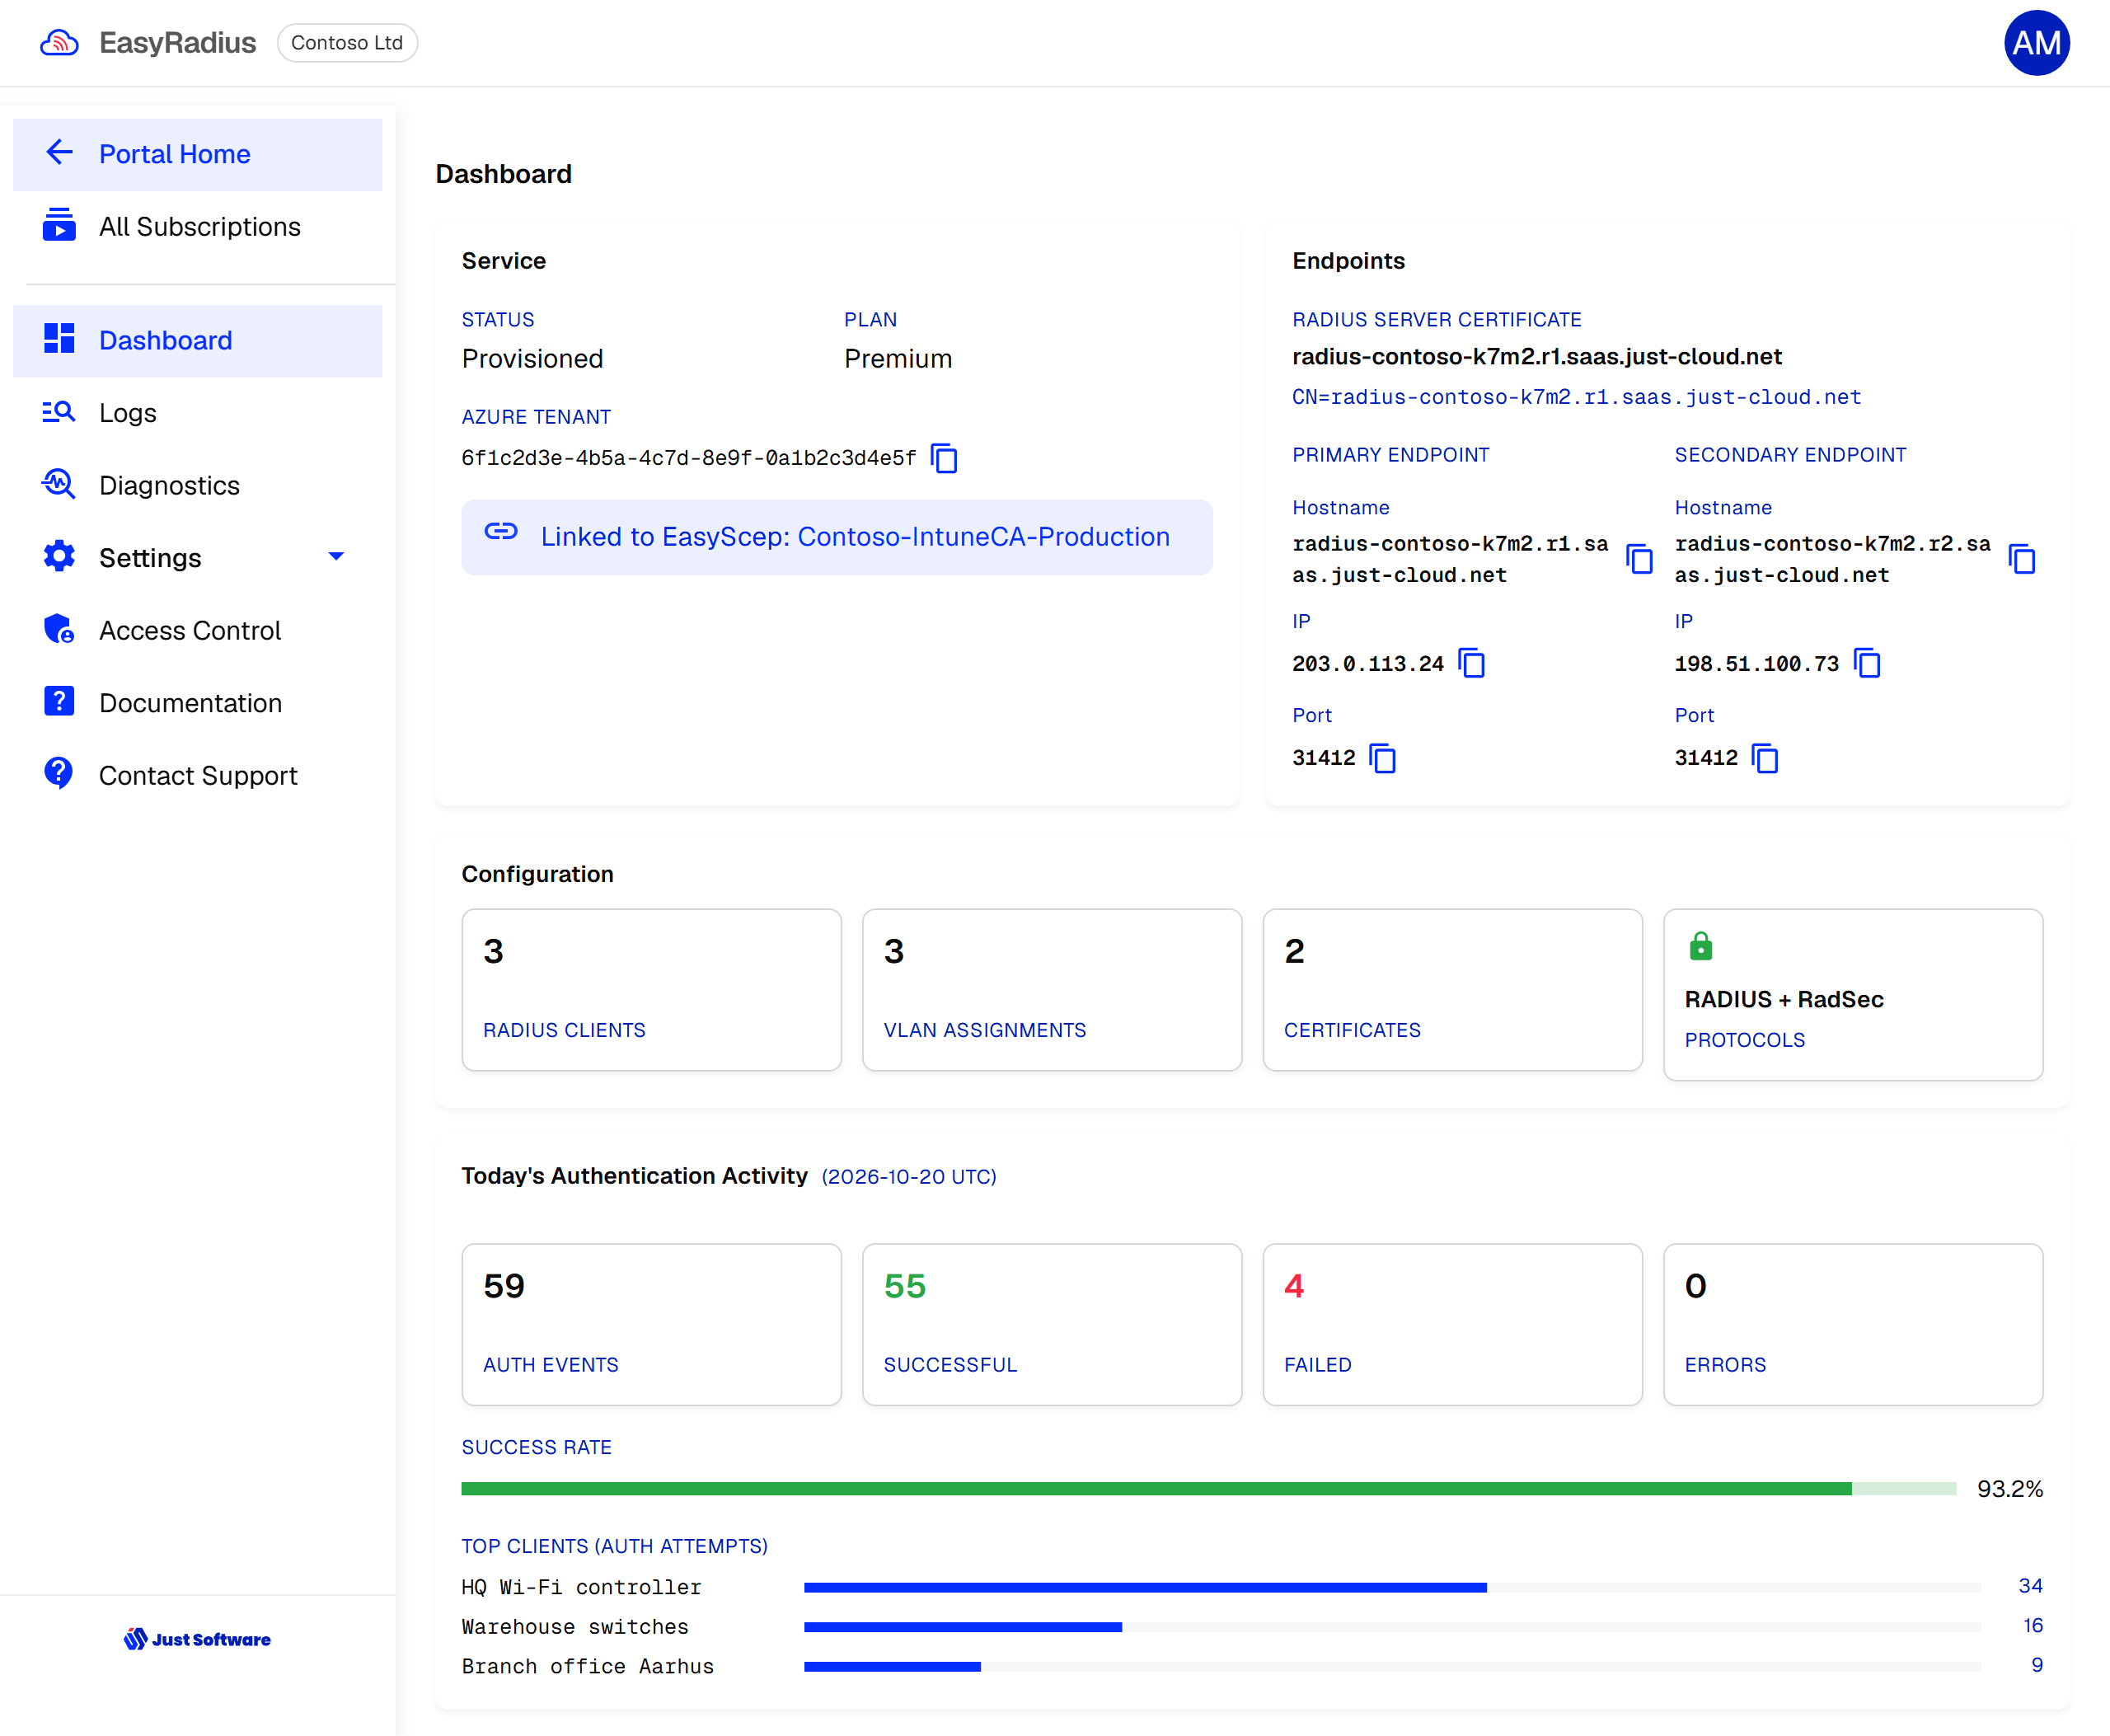
Task: Open the Auth Events card
Action: click(651, 1325)
